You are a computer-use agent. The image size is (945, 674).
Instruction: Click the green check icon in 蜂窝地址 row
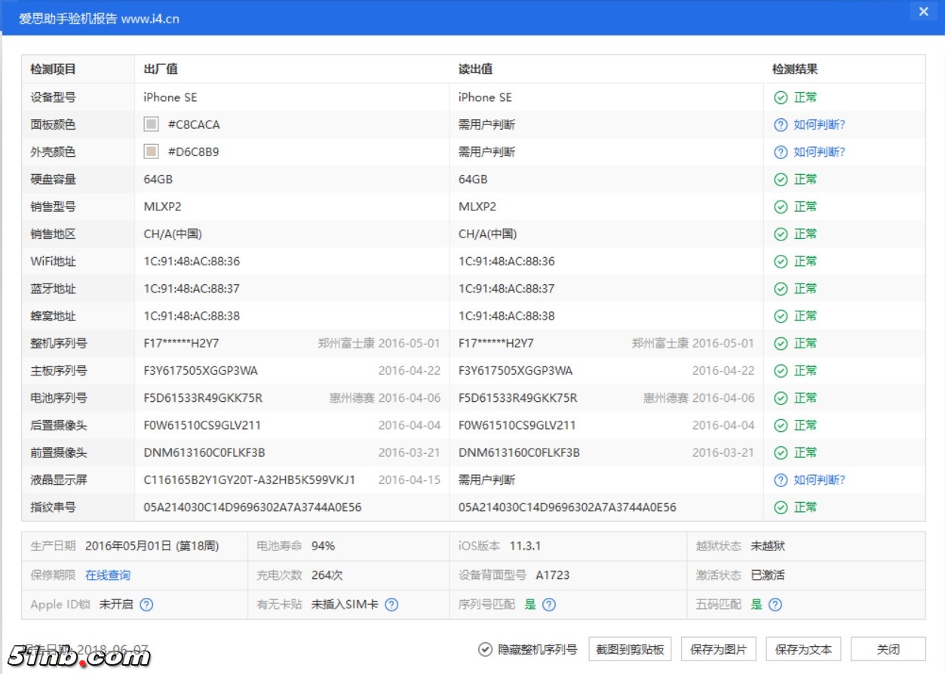point(781,316)
